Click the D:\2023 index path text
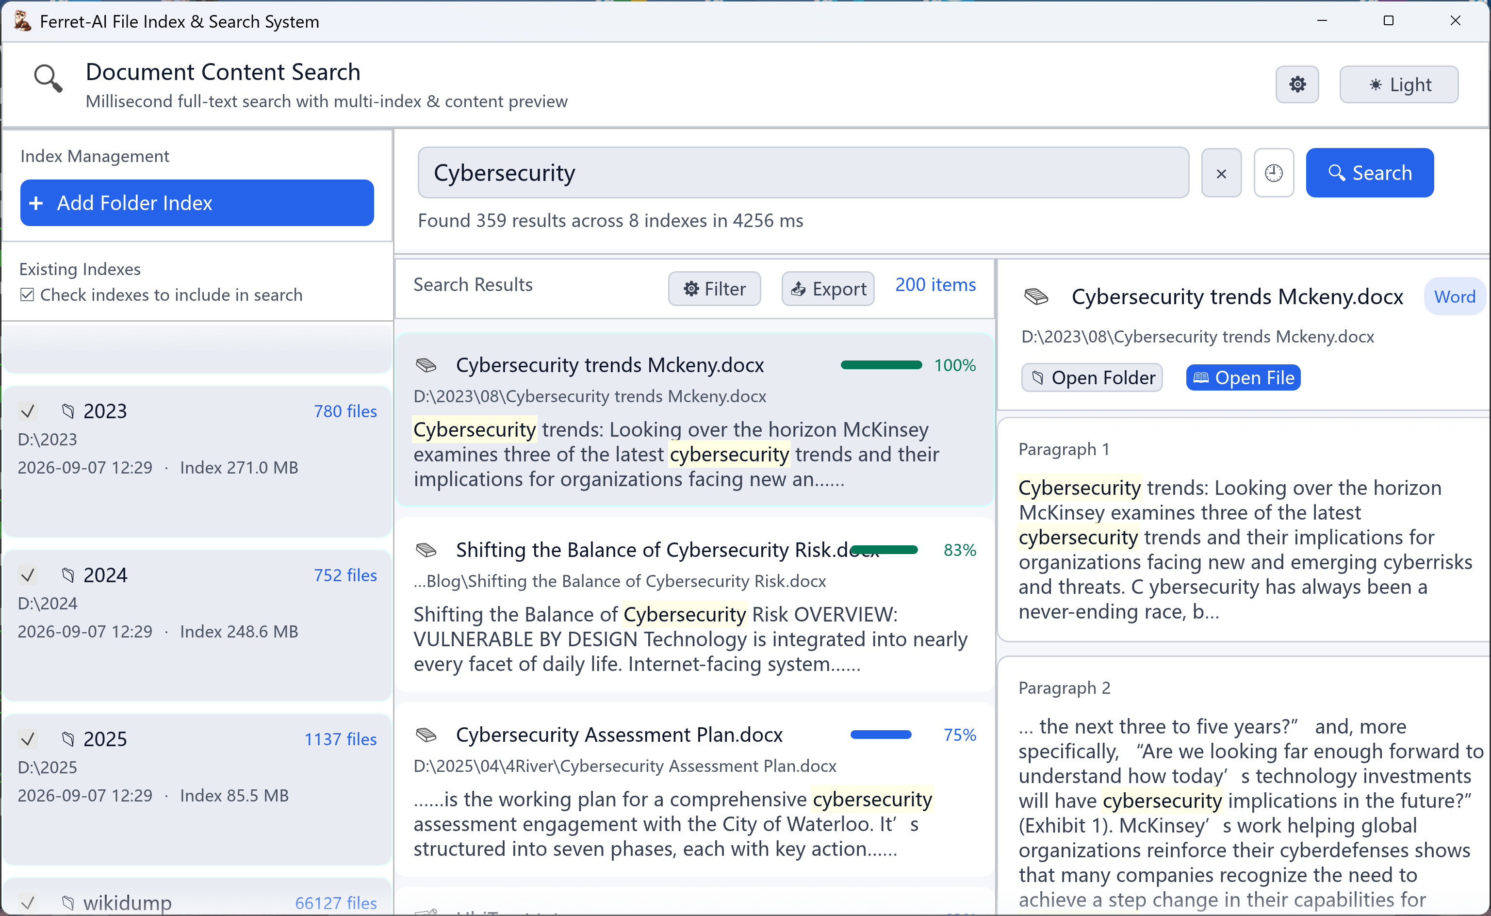Viewport: 1491px width, 916px height. point(47,439)
